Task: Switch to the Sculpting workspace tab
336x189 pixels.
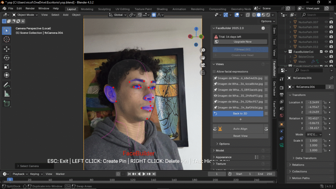Action: pos(104,9)
